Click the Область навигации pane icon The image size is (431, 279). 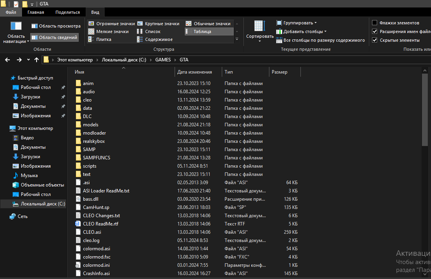(x=16, y=26)
